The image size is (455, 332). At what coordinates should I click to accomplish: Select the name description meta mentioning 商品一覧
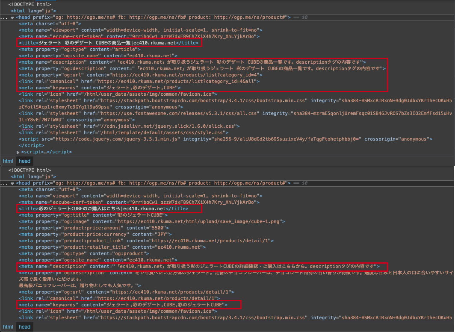[192, 62]
